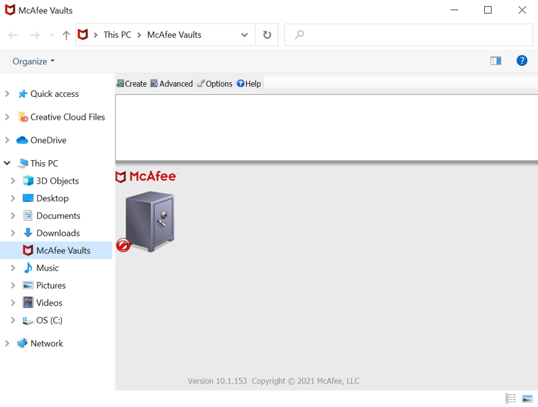The height and width of the screenshot is (407, 538).
Task: Click the McAfee logo in content pane
Action: [146, 177]
